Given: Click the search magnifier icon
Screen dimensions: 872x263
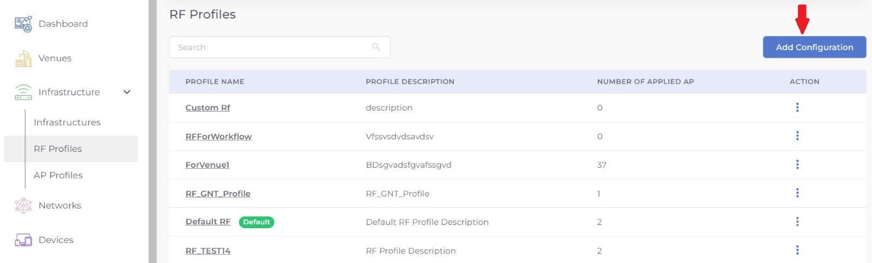Looking at the screenshot, I should point(376,47).
